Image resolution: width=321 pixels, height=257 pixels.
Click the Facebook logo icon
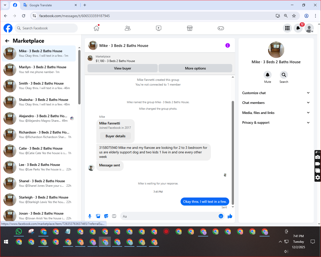[8, 28]
